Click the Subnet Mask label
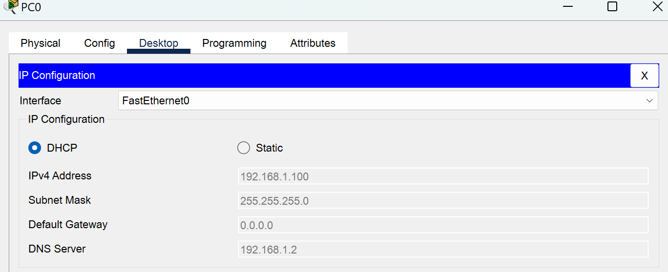 click(x=60, y=200)
